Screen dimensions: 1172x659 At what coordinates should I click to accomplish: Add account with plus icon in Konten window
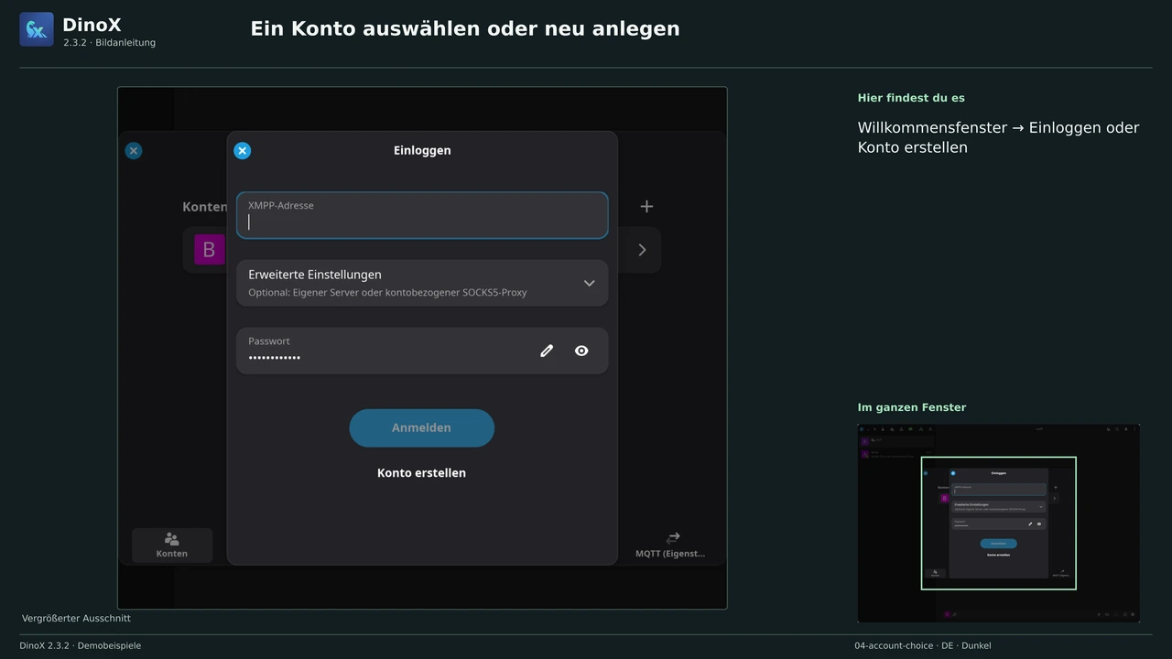(646, 207)
